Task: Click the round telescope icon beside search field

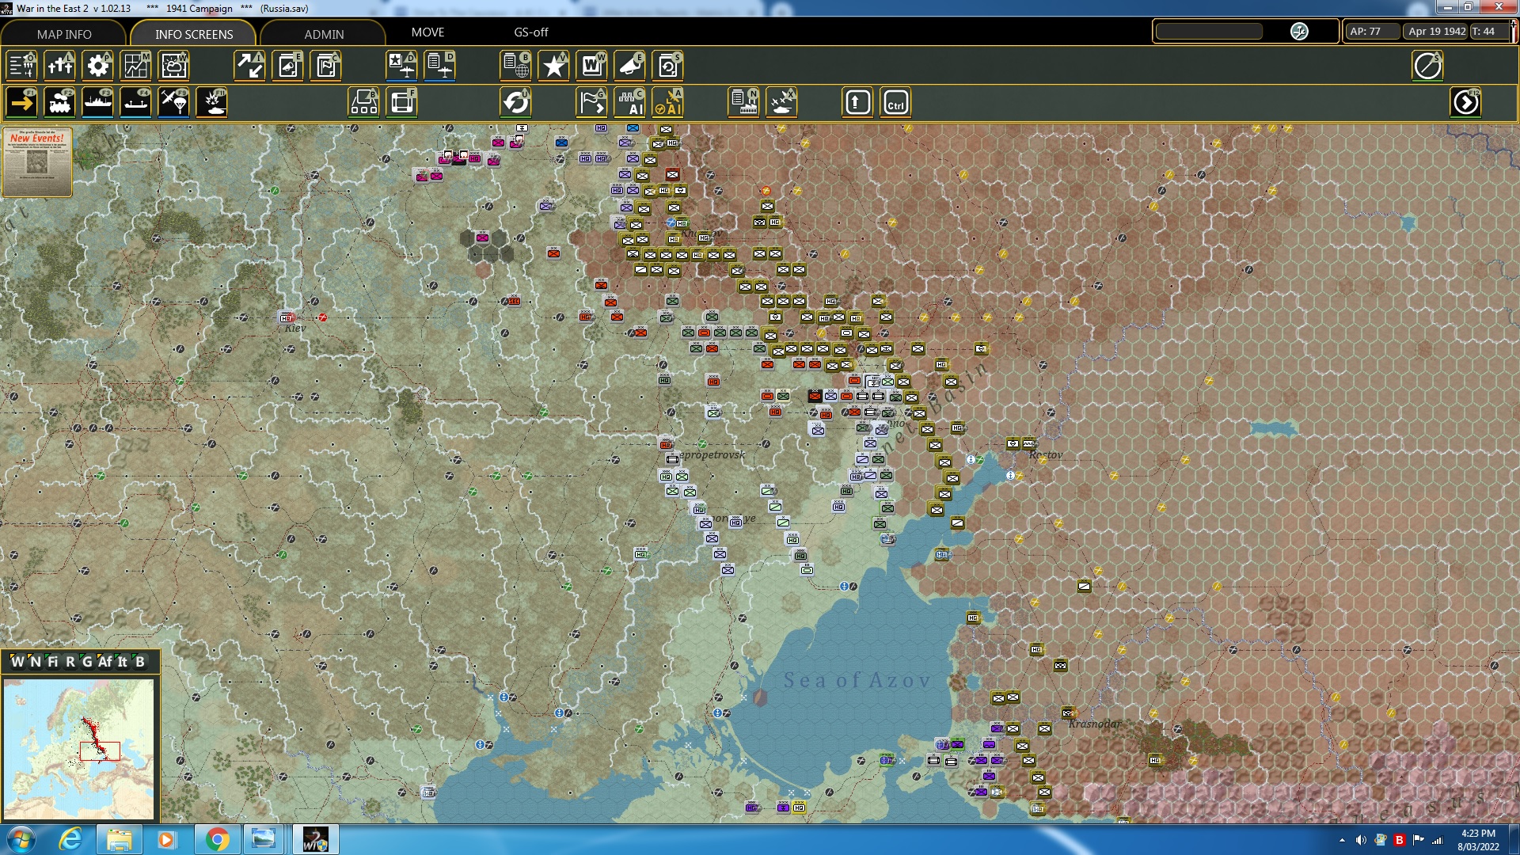Action: point(1299,32)
